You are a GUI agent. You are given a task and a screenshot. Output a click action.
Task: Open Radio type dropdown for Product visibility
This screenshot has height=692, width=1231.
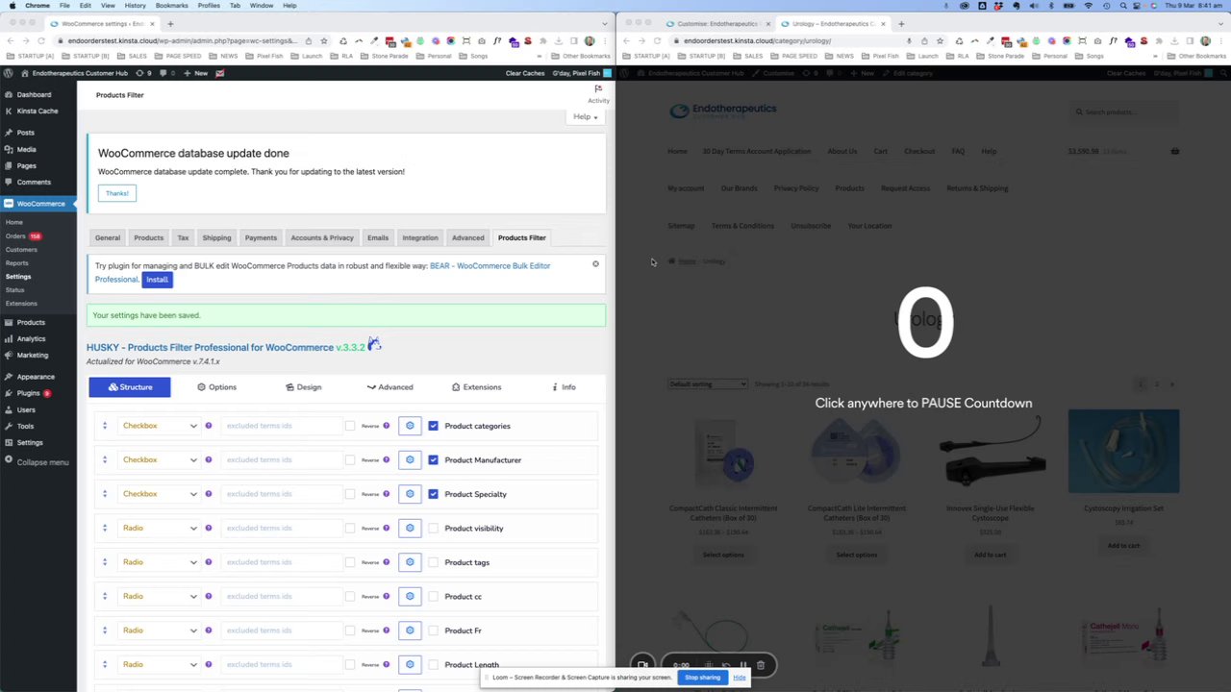(160, 528)
